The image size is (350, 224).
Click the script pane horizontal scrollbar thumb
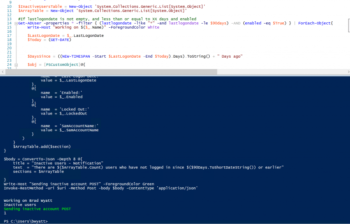coord(111,72)
